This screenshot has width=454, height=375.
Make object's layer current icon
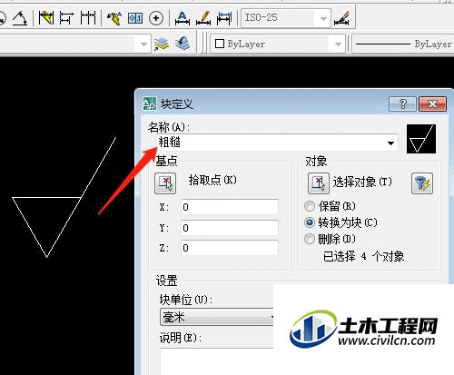tap(162, 44)
